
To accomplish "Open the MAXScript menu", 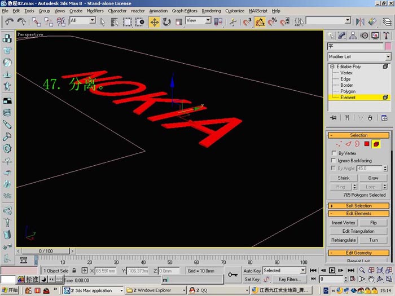I will pyautogui.click(x=258, y=11).
